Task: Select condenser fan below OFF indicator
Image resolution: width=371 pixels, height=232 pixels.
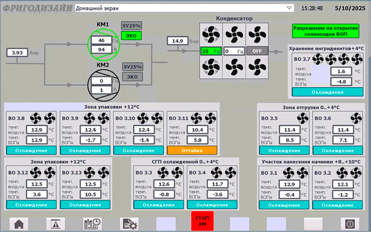Action: (x=257, y=67)
